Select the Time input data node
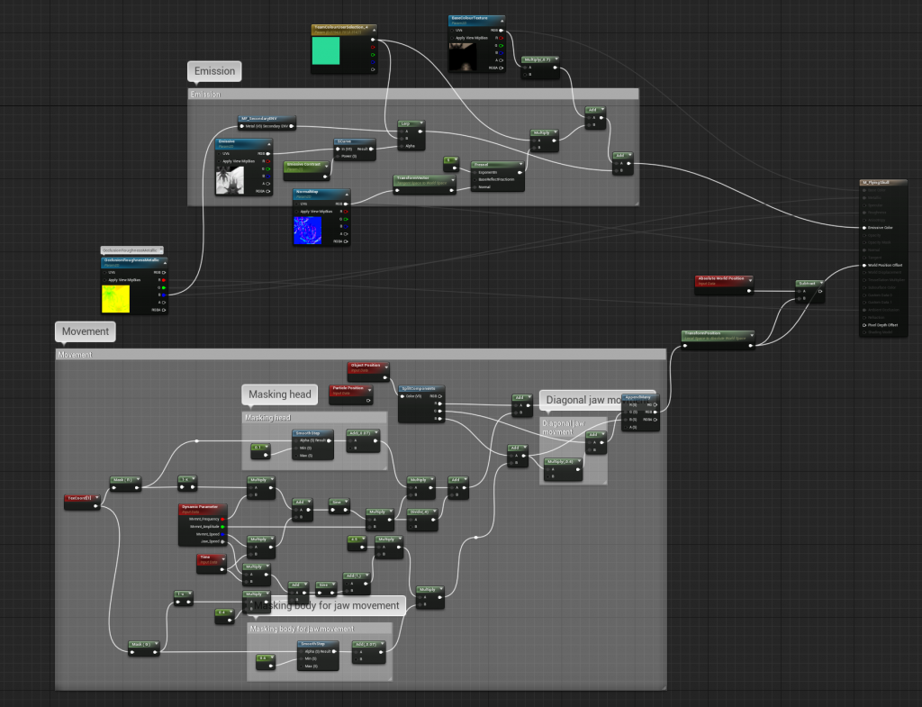The height and width of the screenshot is (707, 922). coord(210,559)
